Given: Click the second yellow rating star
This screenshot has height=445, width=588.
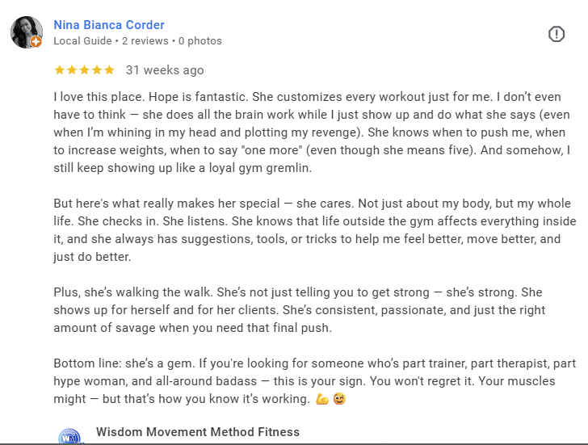Looking at the screenshot, I should point(72,70).
